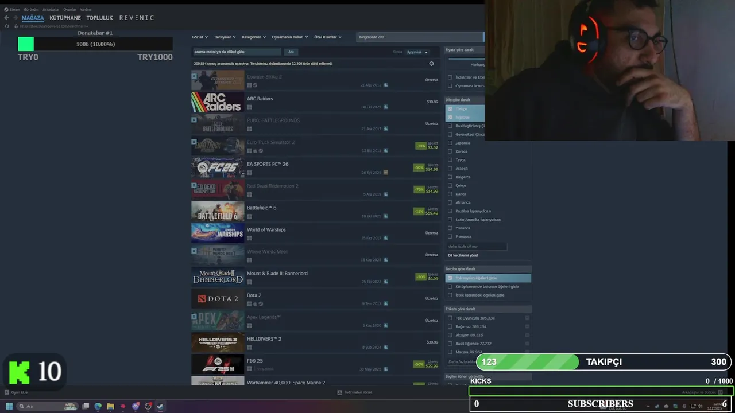Click the SteamOS platform icon under Dota 2
This screenshot has height=413, width=735.
click(261, 304)
